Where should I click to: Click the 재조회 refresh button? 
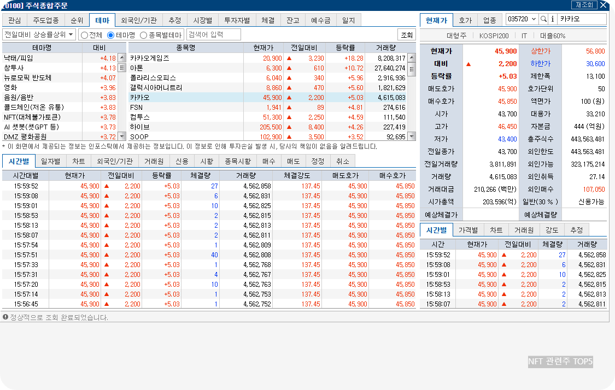click(584, 5)
